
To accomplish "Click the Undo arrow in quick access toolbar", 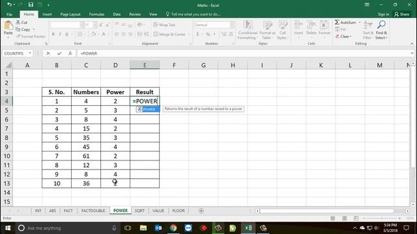I will tap(9, 5).
